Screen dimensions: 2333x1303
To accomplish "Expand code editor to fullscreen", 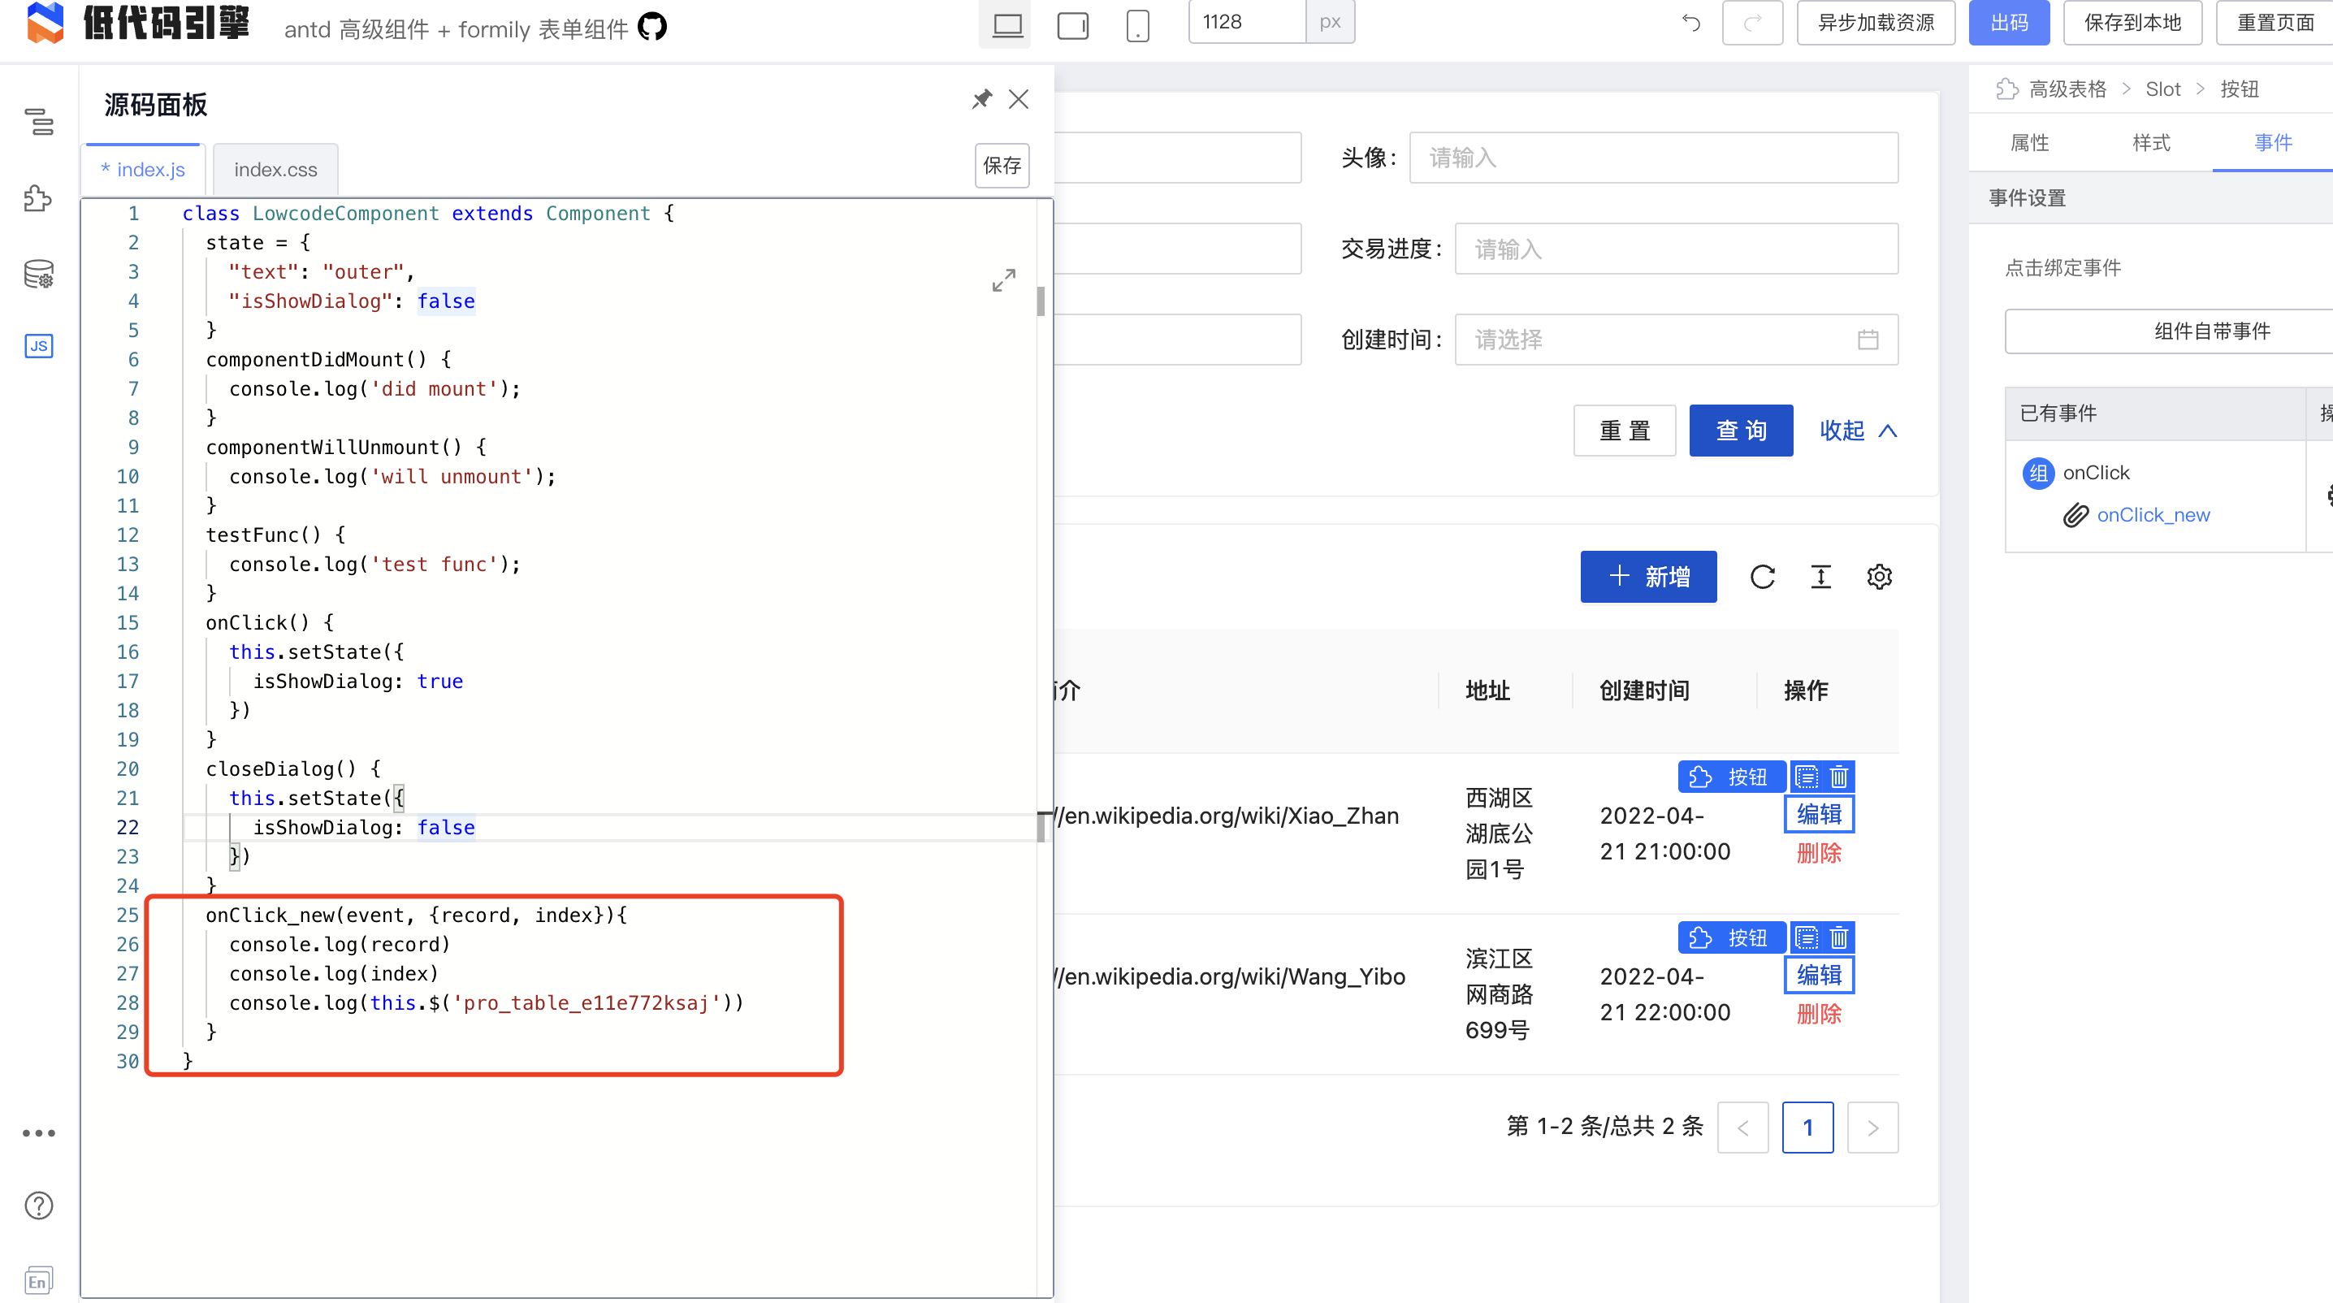I will tap(1003, 279).
